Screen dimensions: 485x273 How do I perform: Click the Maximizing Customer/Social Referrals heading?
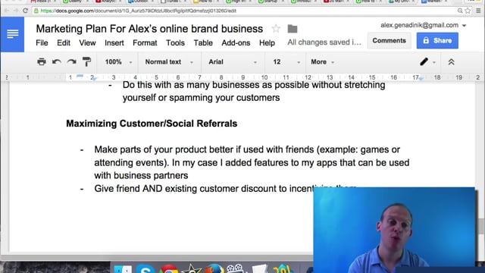[152, 124]
